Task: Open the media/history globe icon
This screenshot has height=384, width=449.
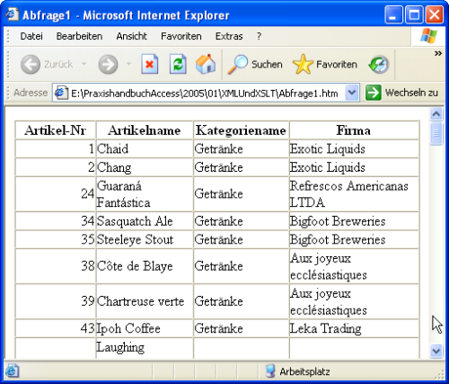Action: [379, 64]
